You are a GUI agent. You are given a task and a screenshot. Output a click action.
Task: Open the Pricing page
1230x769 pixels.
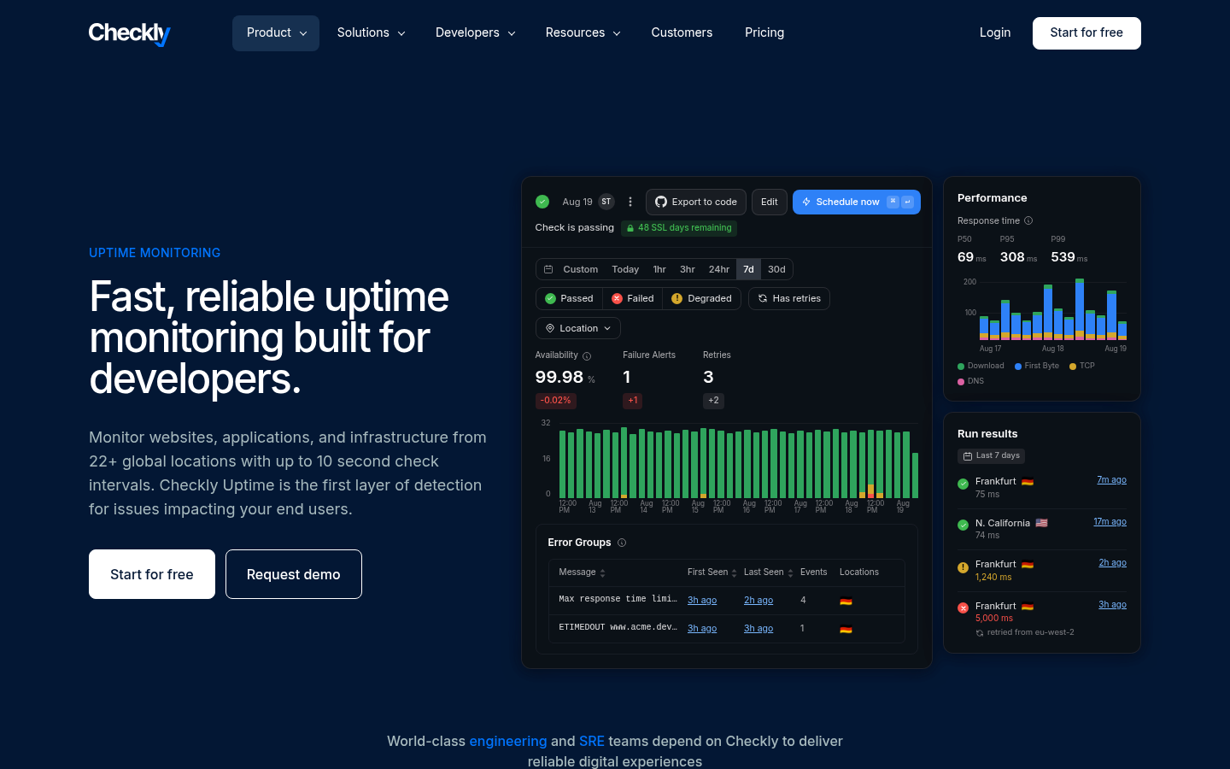click(x=764, y=33)
